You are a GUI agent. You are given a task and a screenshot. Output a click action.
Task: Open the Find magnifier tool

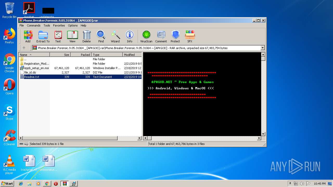pyautogui.click(x=101, y=36)
